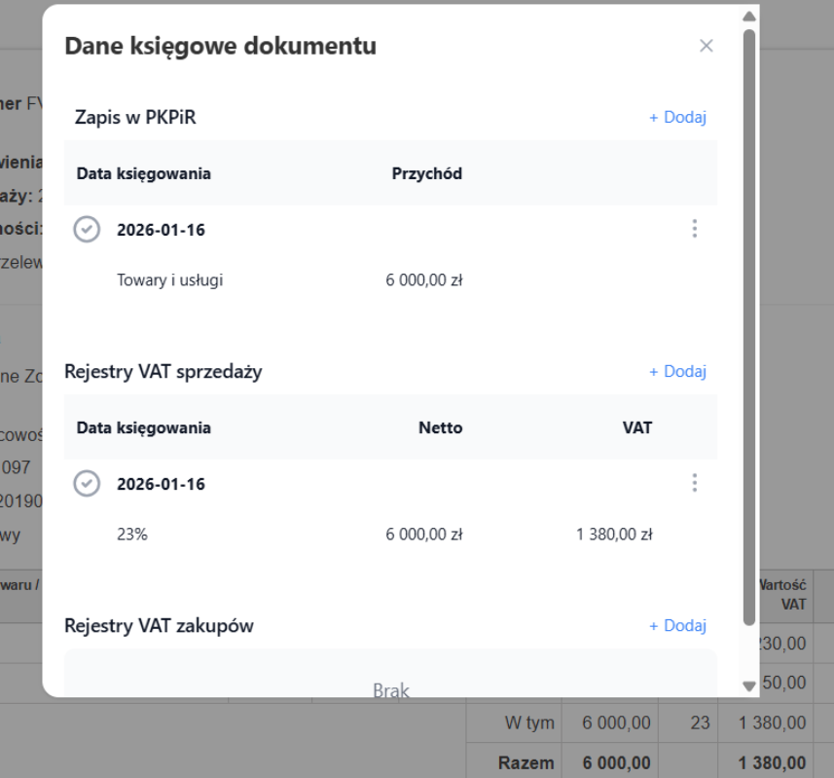
Task: Add a new entry to Zapis w PKPiR
Action: [x=677, y=116]
